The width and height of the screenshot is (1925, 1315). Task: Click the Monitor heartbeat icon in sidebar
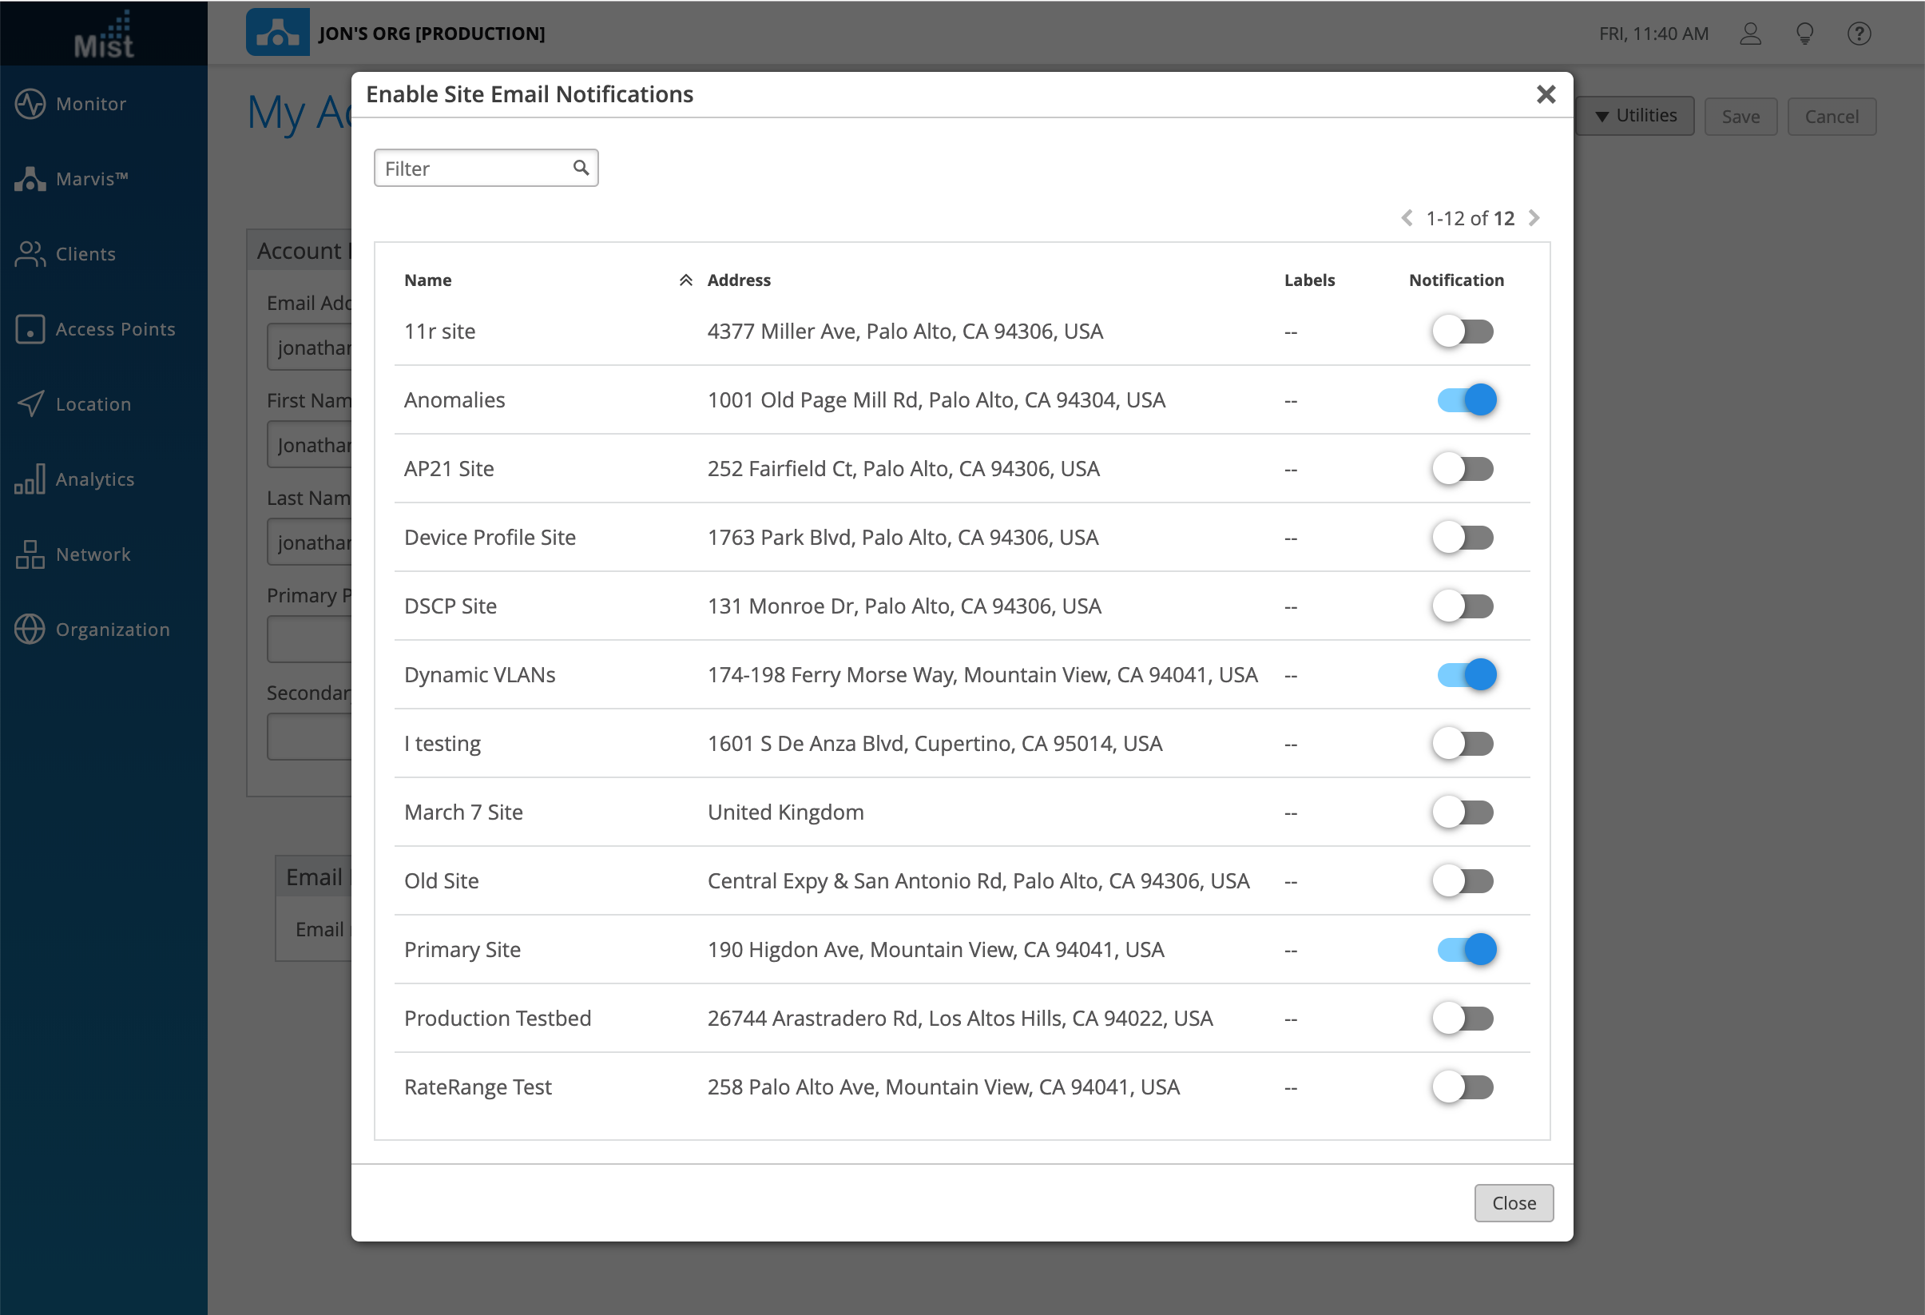(30, 104)
